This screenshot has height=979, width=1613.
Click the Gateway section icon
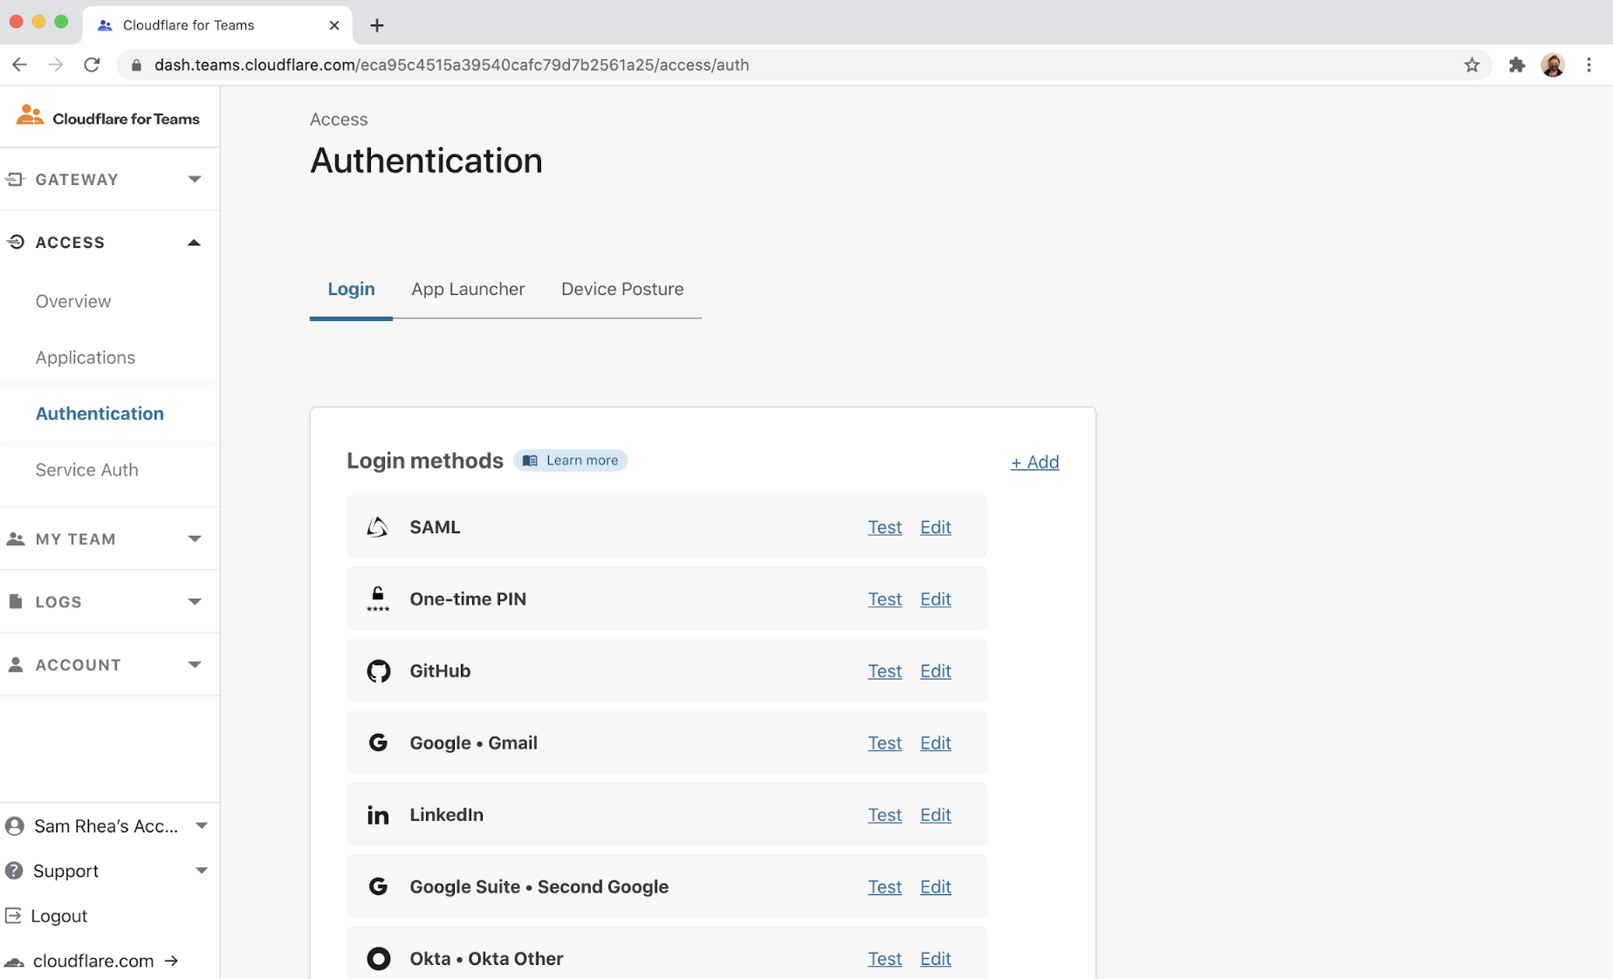point(15,180)
